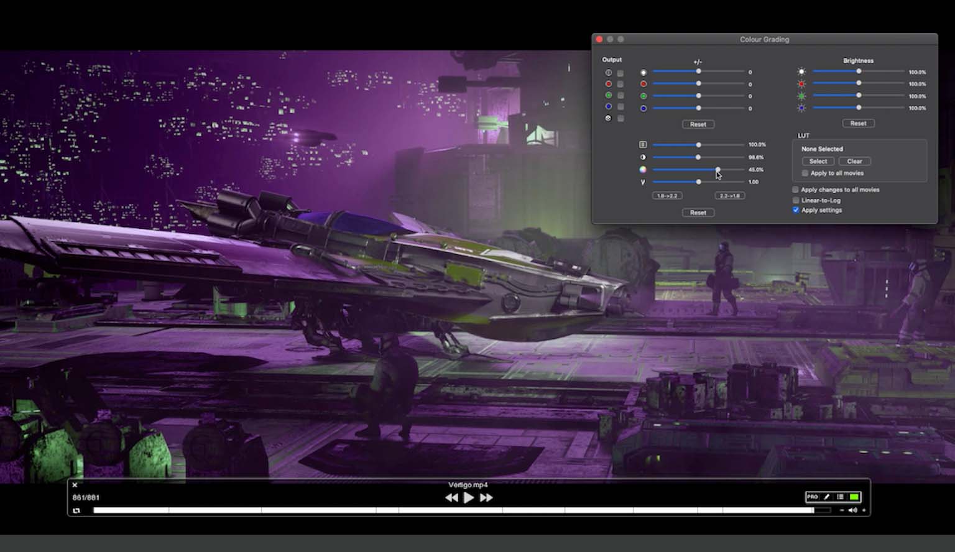Adjust the overall brightness slider
The width and height of the screenshot is (955, 552).
pos(859,71)
